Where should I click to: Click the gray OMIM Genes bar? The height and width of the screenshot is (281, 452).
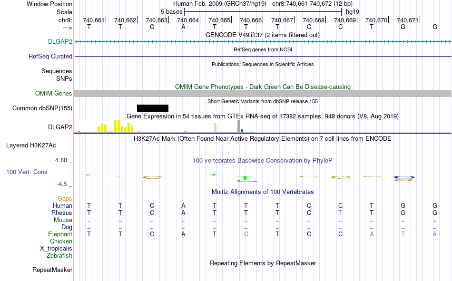click(263, 93)
